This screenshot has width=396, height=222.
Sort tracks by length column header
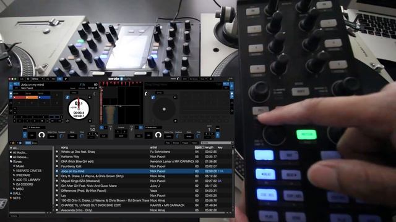click(209, 147)
